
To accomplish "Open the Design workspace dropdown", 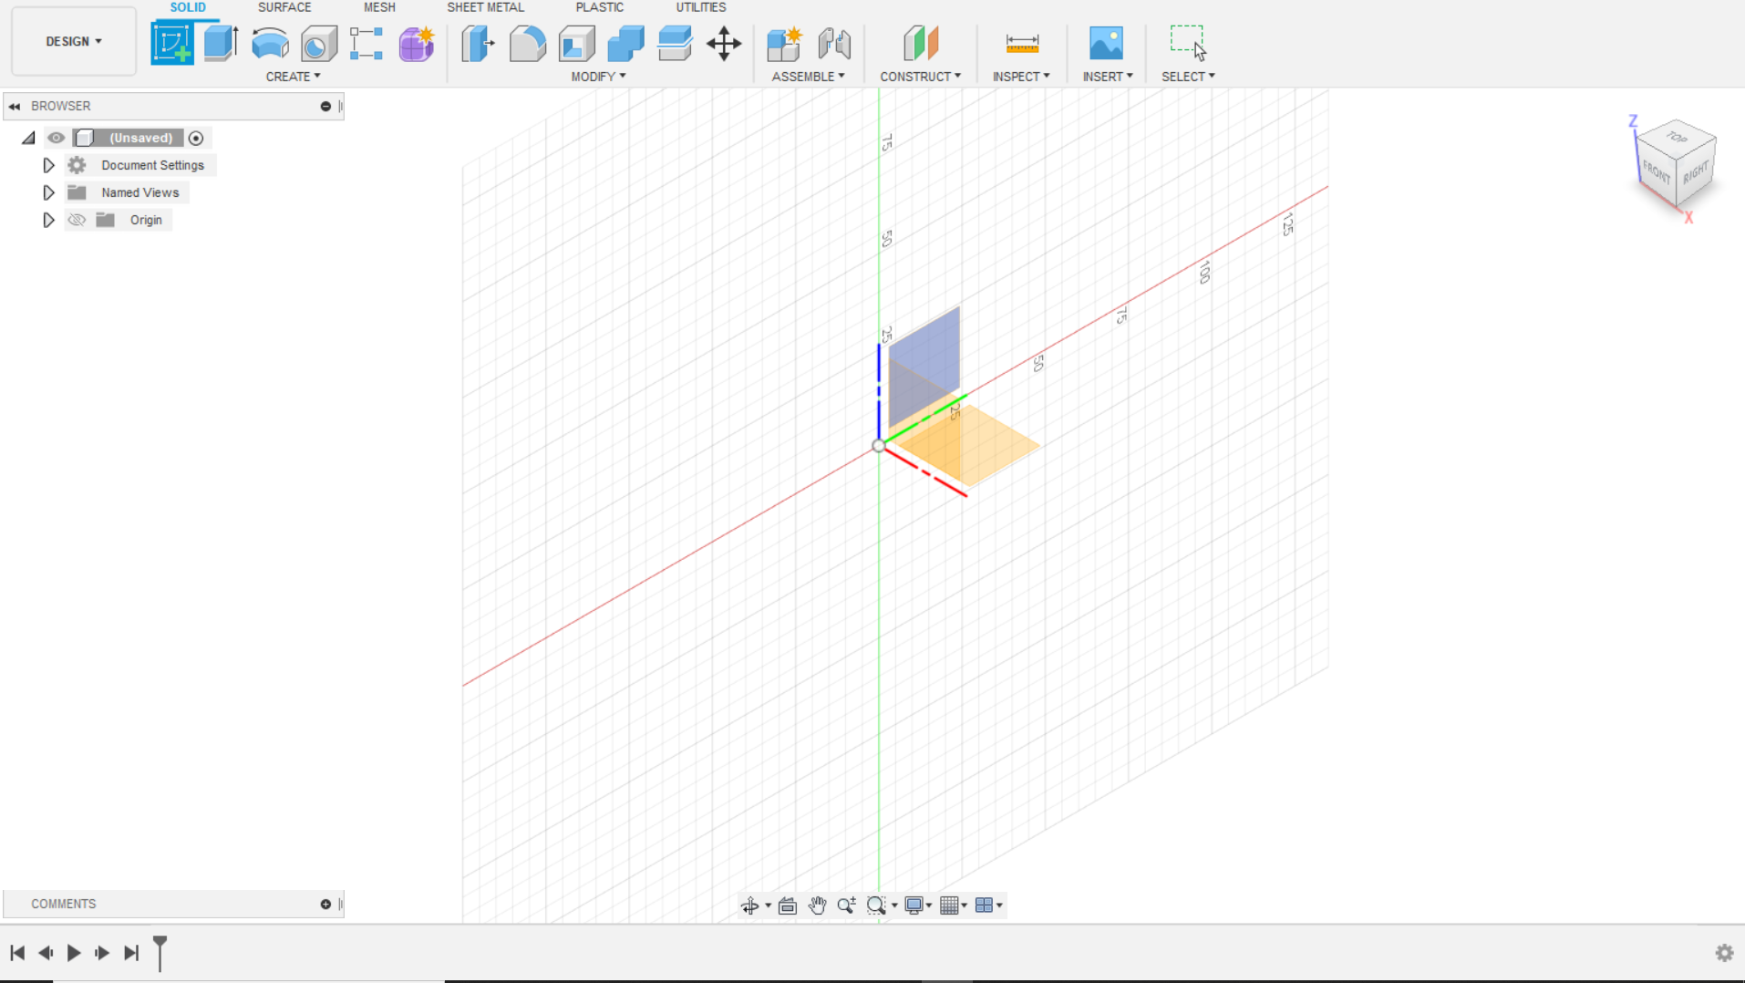I will 74,41.
